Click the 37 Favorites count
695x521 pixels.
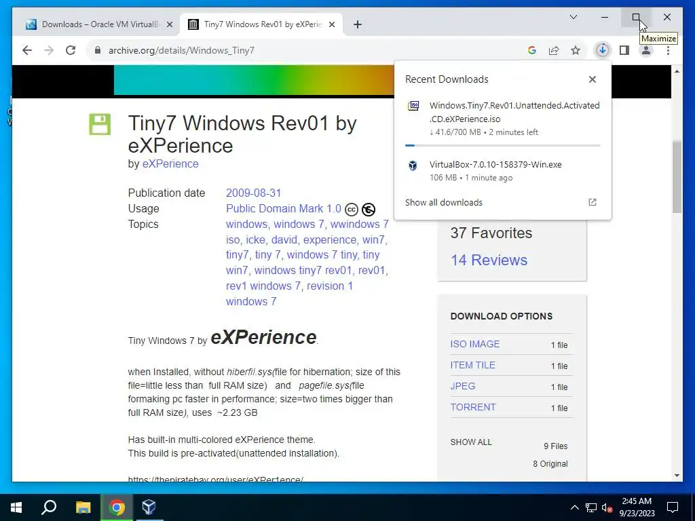(491, 233)
